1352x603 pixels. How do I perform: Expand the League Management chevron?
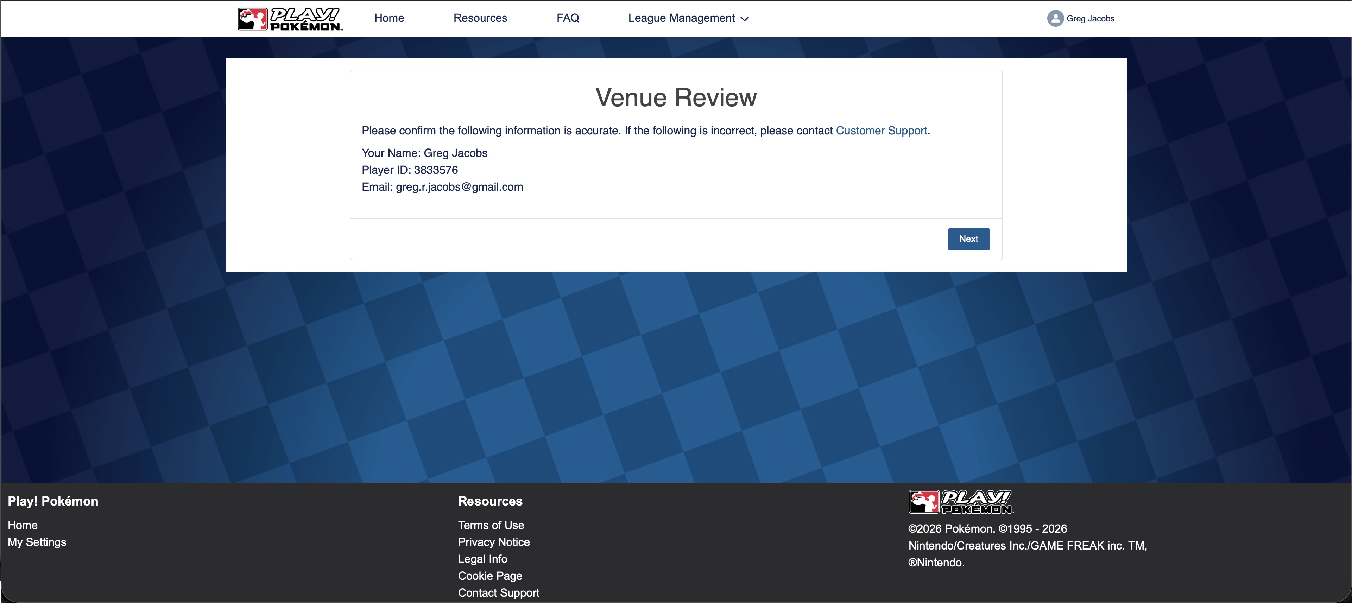(x=744, y=19)
